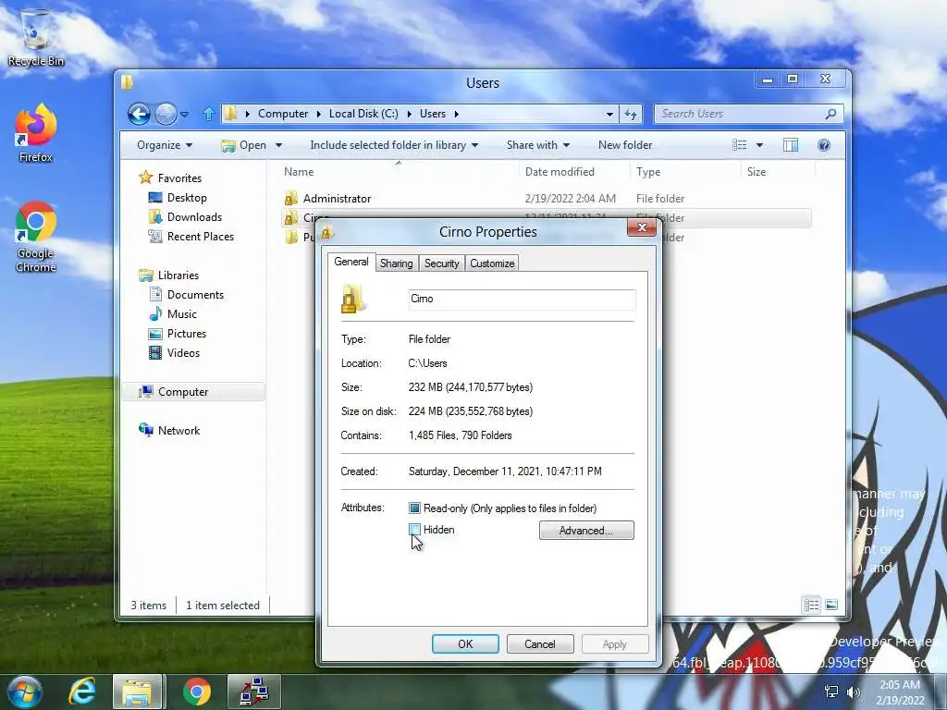Open the network connections taskbar app
Image resolution: width=947 pixels, height=710 pixels.
254,692
